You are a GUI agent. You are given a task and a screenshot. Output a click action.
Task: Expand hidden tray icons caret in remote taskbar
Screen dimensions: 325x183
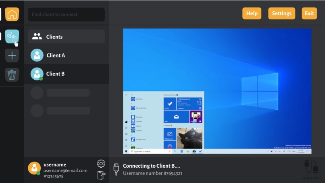click(x=267, y=151)
